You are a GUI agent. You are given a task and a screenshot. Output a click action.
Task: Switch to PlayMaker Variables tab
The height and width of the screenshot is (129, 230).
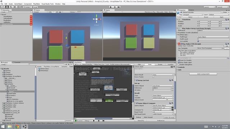(170, 64)
